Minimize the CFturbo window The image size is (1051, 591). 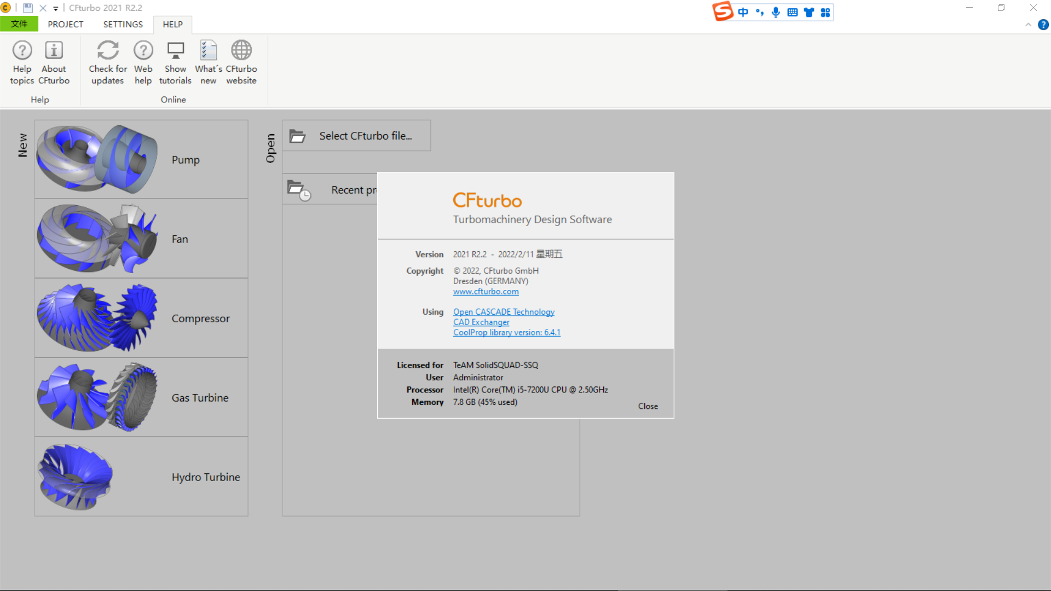tap(969, 8)
